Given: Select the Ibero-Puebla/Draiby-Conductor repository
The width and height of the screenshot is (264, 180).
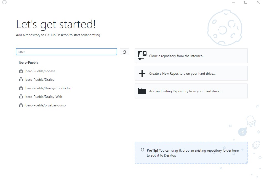Looking at the screenshot, I should [72, 88].
